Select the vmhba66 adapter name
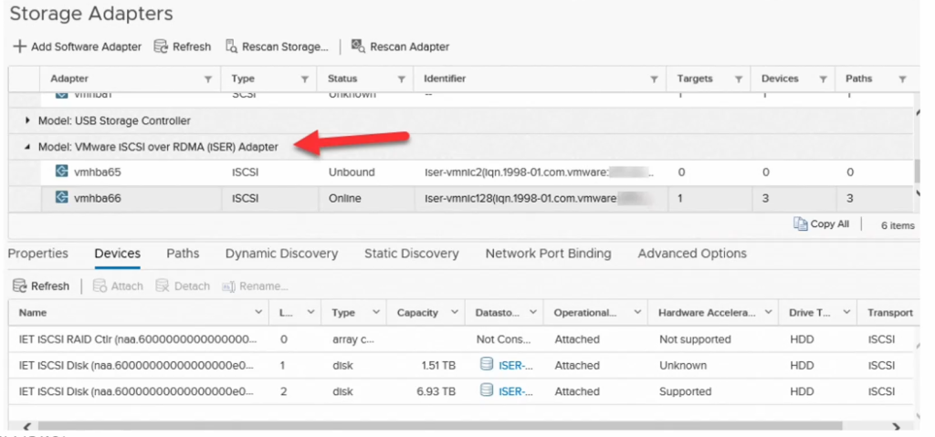Image resolution: width=935 pixels, height=437 pixels. (x=97, y=198)
